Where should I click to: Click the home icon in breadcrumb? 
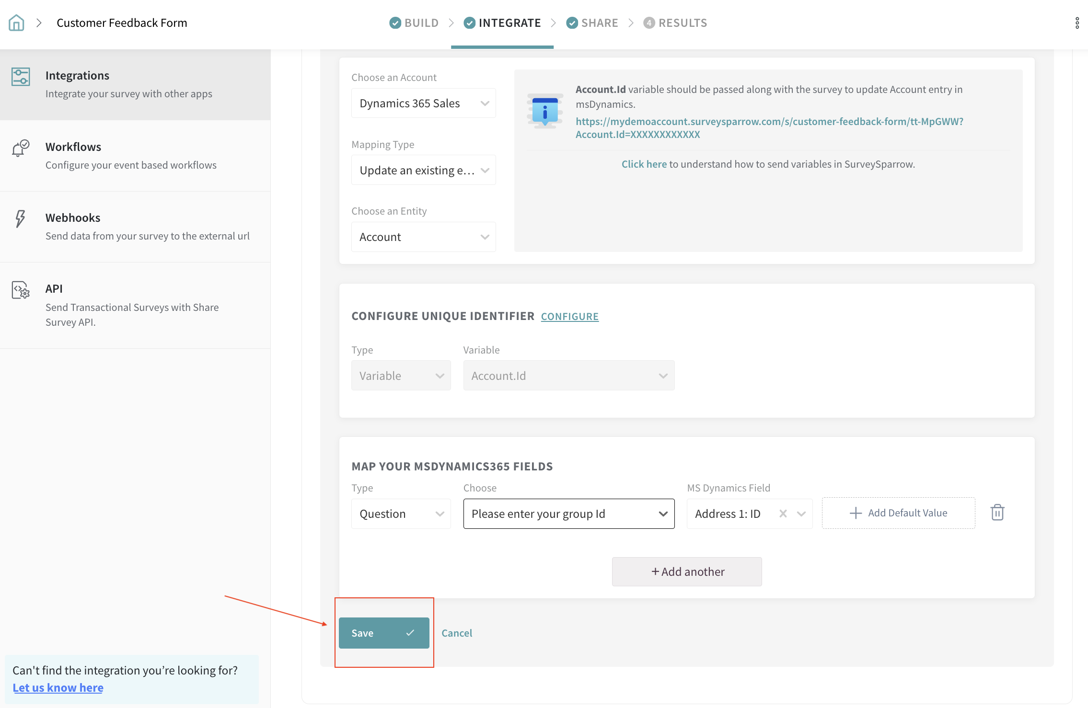16,23
